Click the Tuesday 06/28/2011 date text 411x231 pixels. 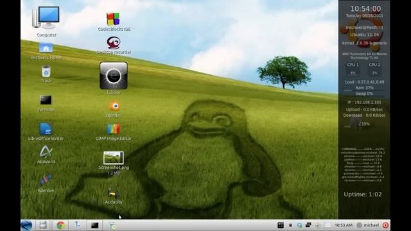point(364,15)
